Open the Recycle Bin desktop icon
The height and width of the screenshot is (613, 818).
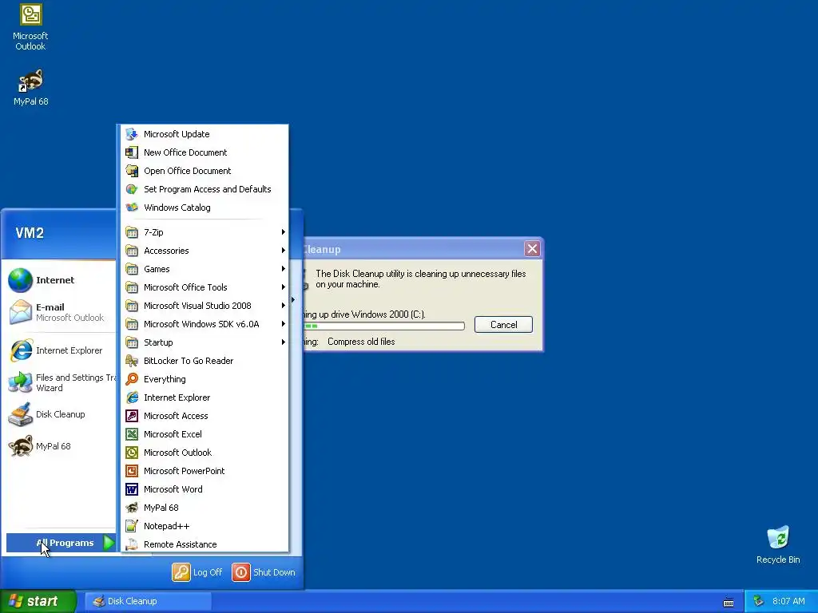pos(778,537)
